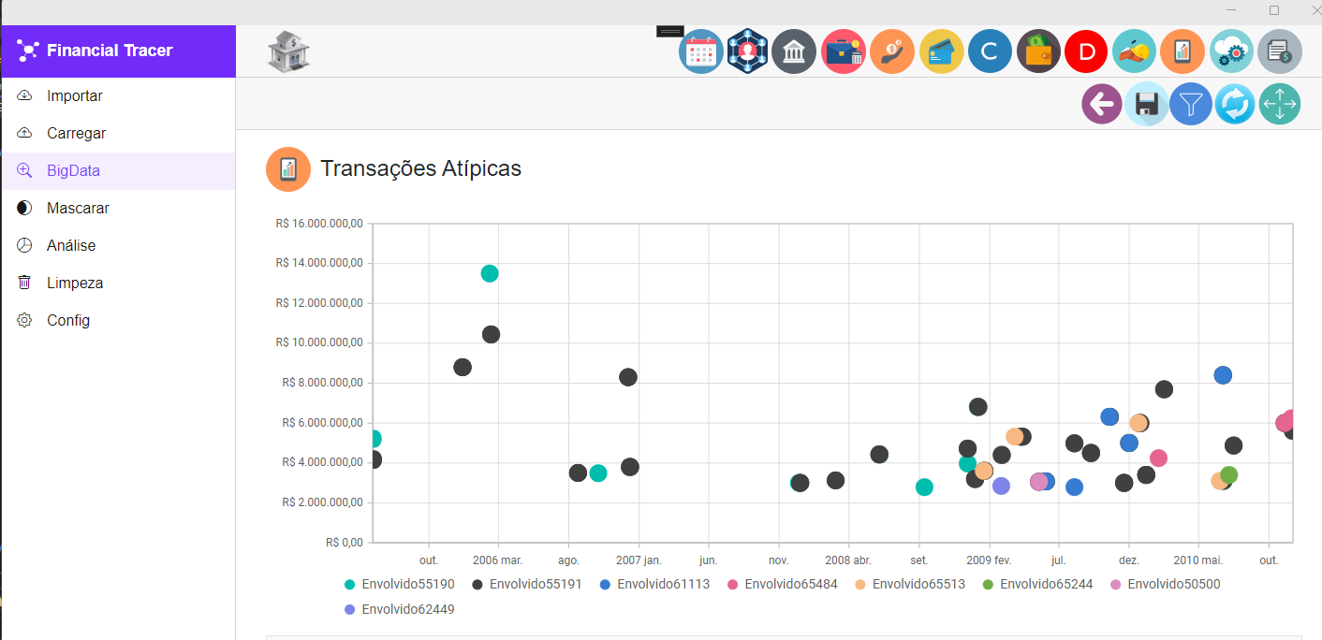Open the calendar icon in toolbar
This screenshot has height=640, width=1322.
coord(700,51)
